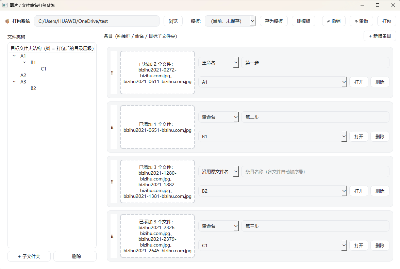Screen dimensions: 400x269
Task: Select folder B2 in the tree
Action: [x=33, y=88]
